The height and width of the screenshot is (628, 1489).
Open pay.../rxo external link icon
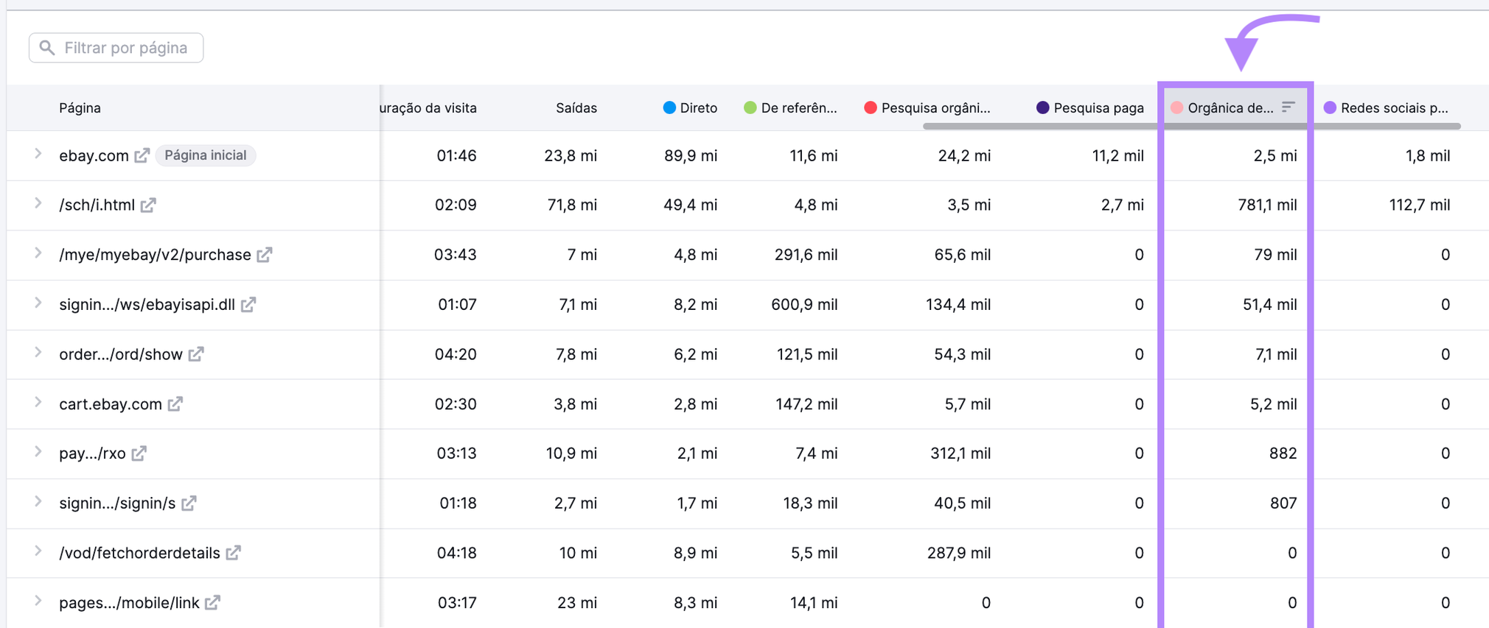tap(139, 454)
